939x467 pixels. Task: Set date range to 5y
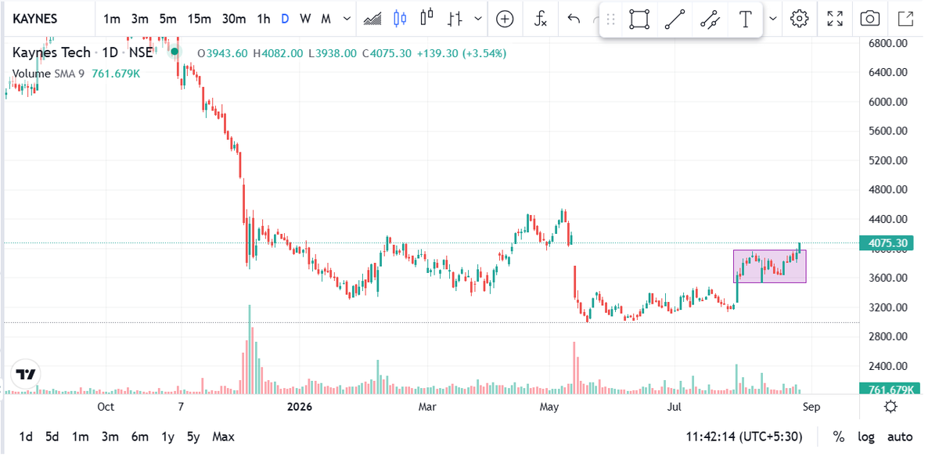193,436
